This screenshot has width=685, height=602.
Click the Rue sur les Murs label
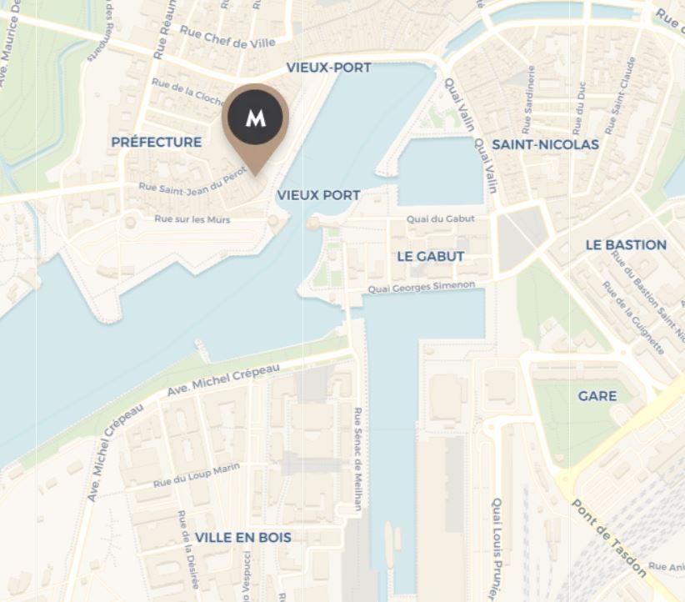[x=192, y=219]
